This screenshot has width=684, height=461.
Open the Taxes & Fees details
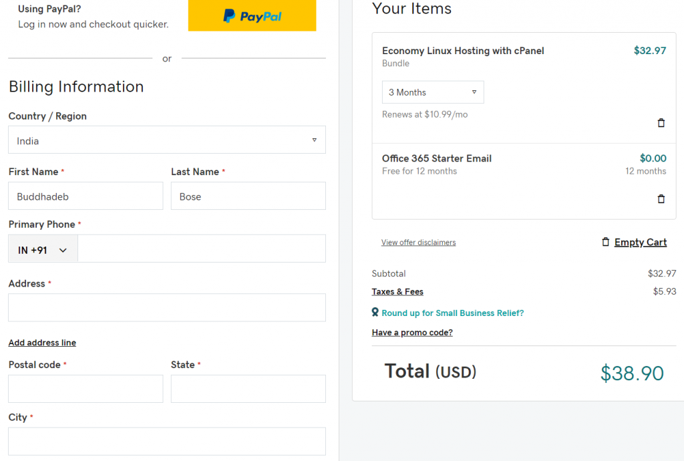397,292
